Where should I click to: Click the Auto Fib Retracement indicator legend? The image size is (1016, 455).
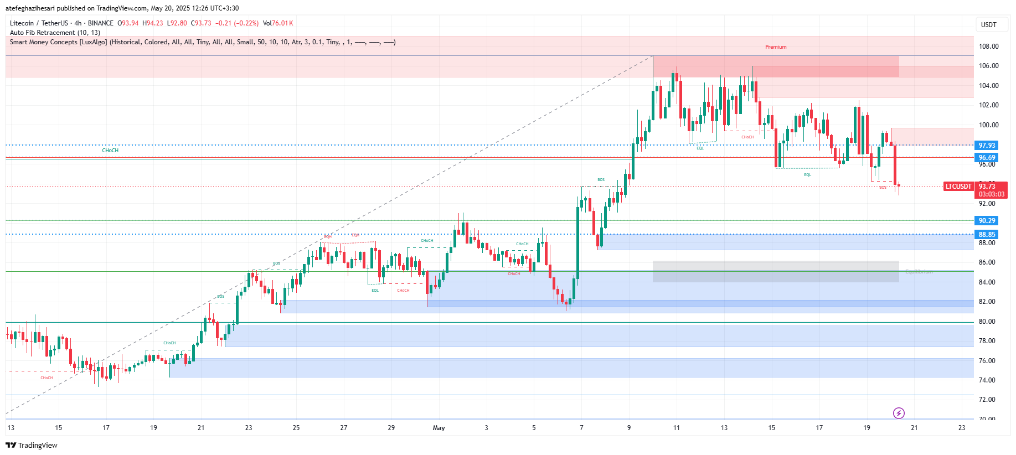55,33
